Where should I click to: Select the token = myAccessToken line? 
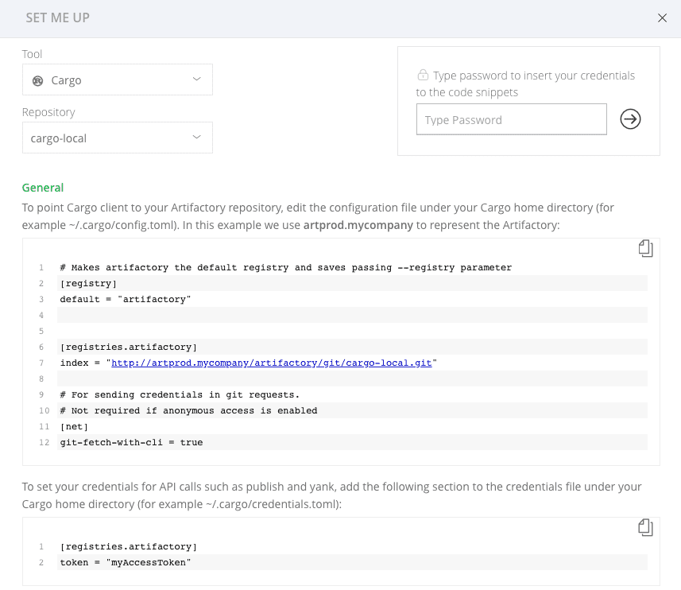pyautogui.click(x=124, y=562)
